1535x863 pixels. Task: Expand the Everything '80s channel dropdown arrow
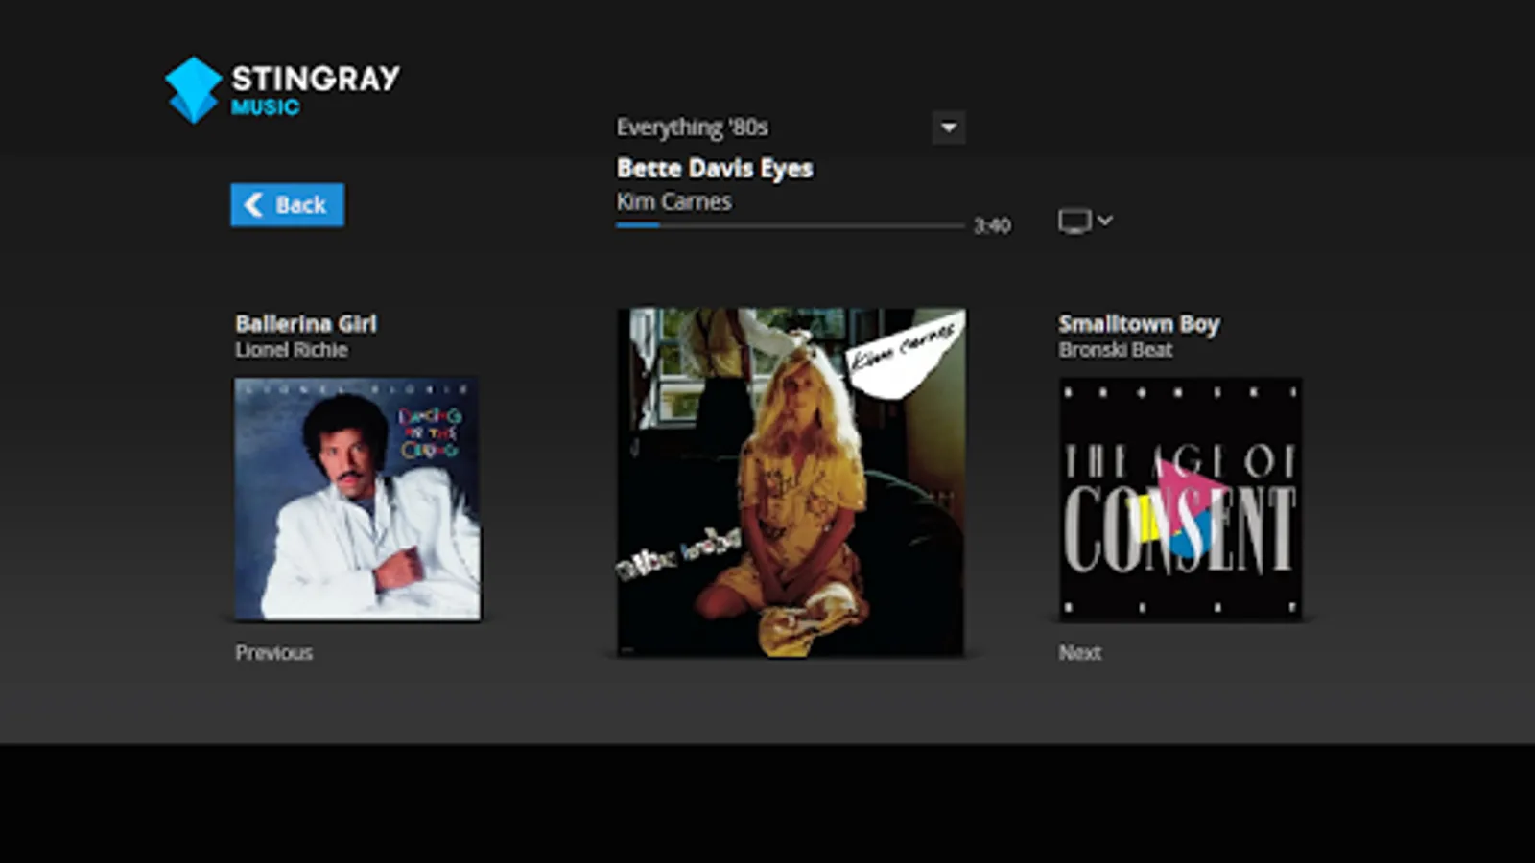(948, 128)
